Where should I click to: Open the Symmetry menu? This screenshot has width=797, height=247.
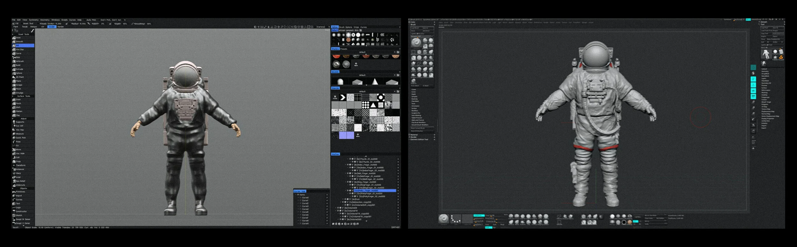click(34, 20)
